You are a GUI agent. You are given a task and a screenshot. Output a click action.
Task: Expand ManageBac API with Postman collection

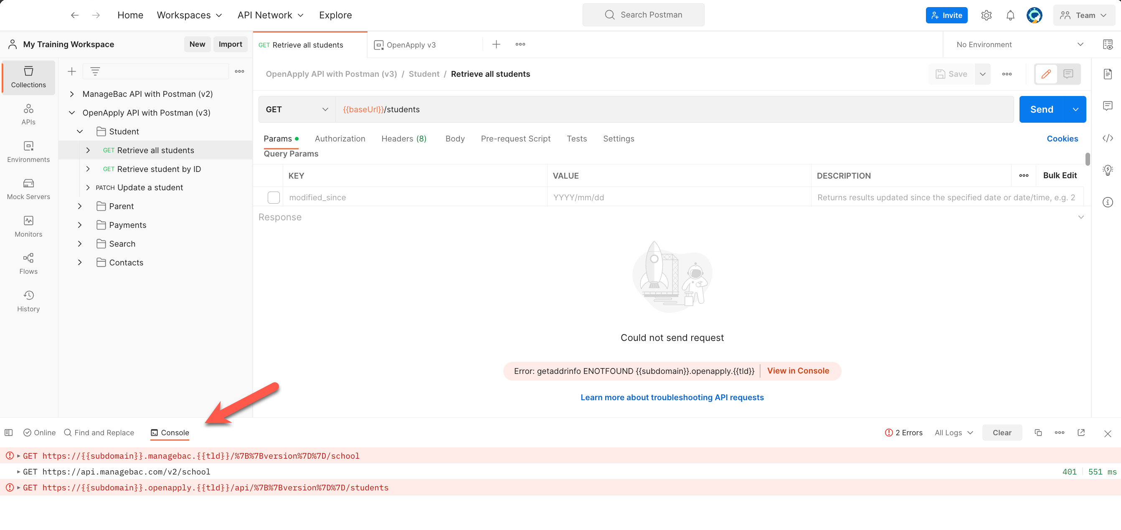(x=72, y=94)
